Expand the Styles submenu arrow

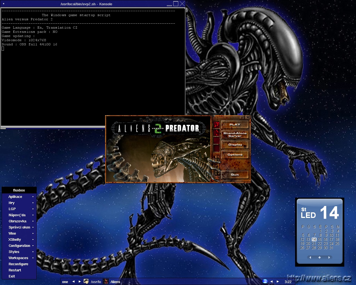[x=33, y=252]
